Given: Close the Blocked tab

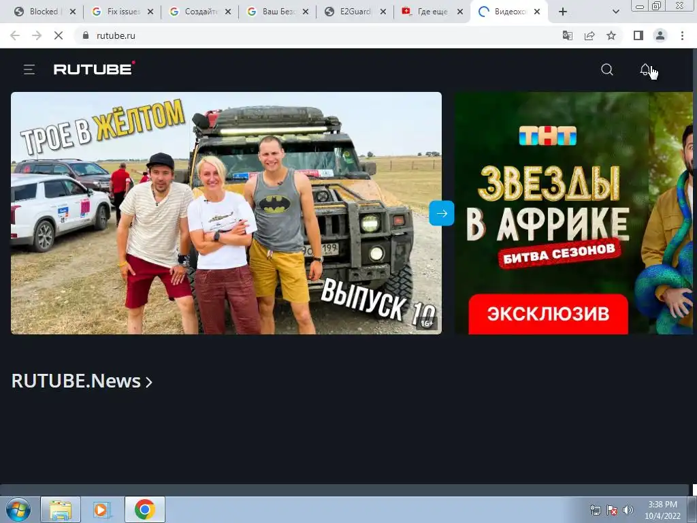Looking at the screenshot, I should [x=73, y=12].
